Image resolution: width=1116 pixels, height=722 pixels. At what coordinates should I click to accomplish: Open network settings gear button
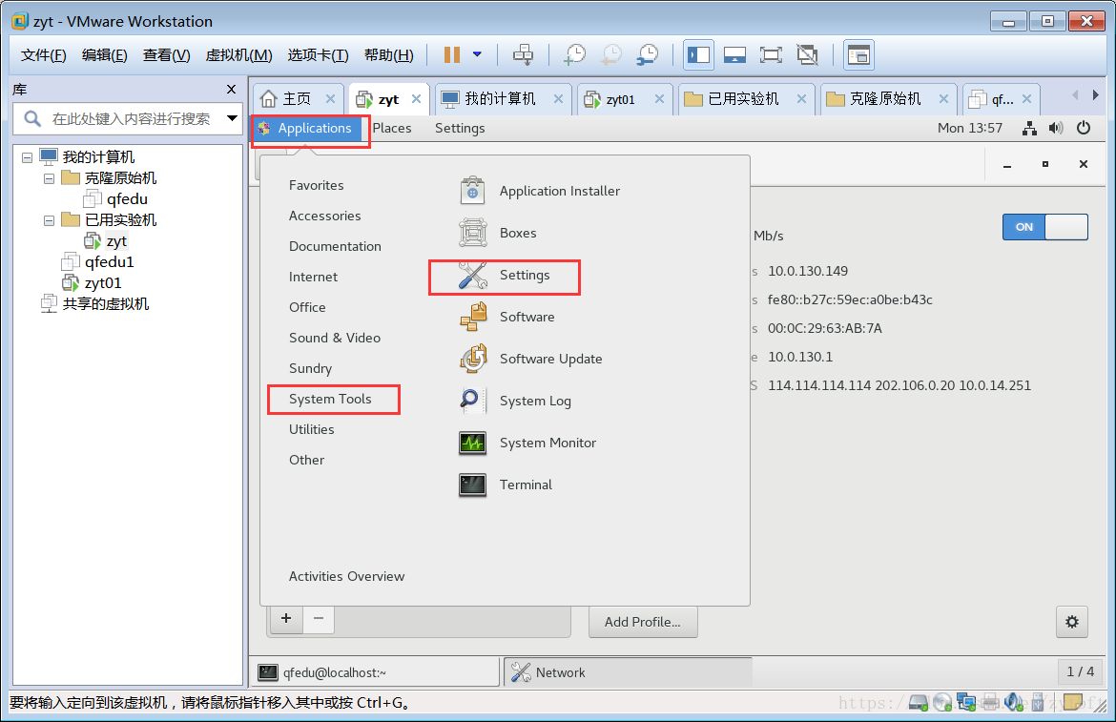pos(1072,622)
